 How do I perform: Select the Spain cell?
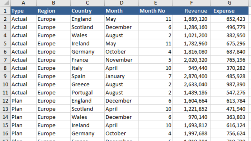[x=87, y=76]
